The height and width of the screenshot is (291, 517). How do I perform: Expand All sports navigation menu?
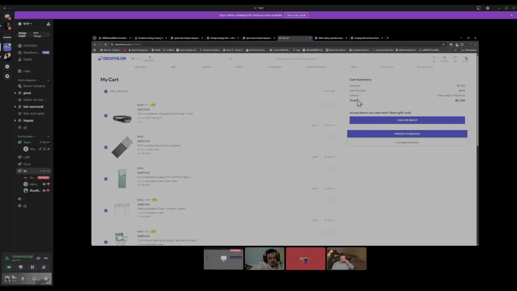[140, 67]
